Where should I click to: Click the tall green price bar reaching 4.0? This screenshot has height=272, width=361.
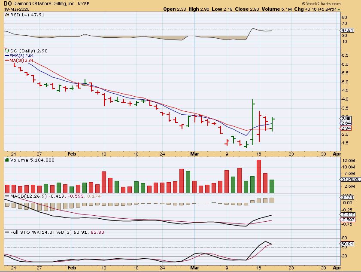(x=253, y=122)
